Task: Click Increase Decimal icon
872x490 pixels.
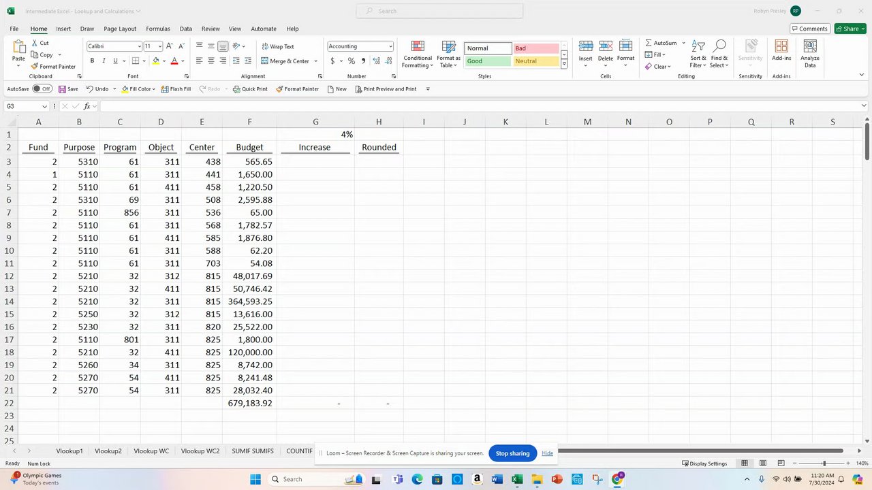Action: [377, 61]
